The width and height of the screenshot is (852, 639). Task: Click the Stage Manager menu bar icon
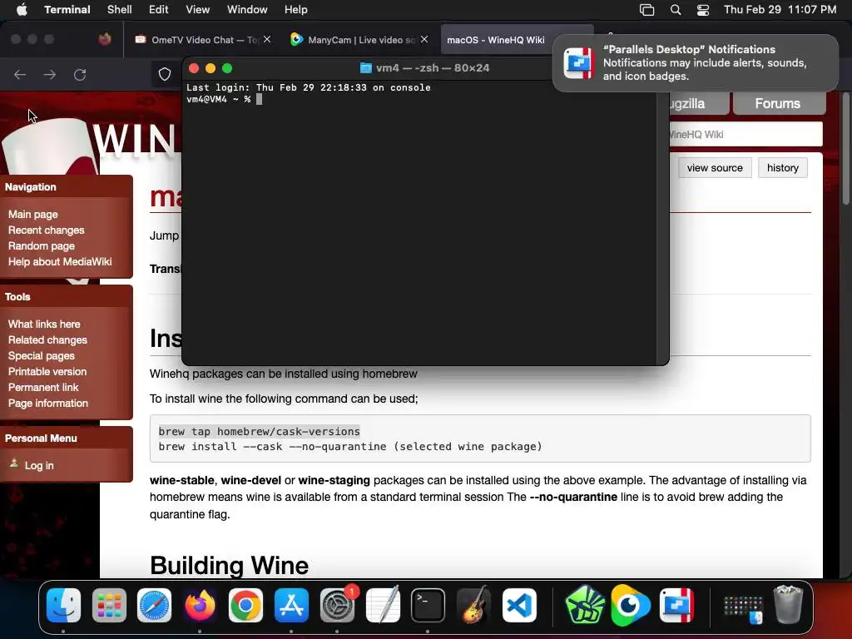[646, 10]
